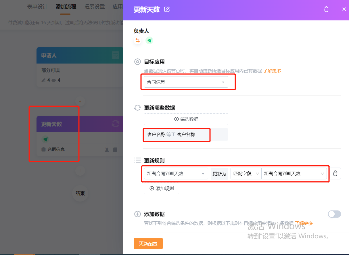Screen dimensions: 349x255
Task: Click the 添加规则 button
Action: (162, 188)
